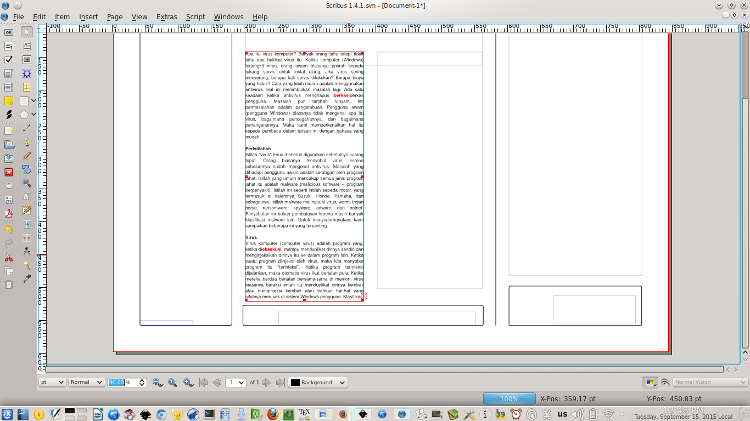Select the Insert Image Frame tool
This screenshot has width=750, height=421.
point(26,60)
